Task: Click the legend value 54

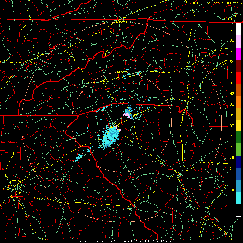Action: pos(232,62)
